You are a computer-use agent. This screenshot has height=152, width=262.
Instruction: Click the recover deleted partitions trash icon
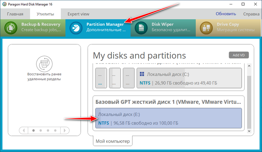point(44,64)
